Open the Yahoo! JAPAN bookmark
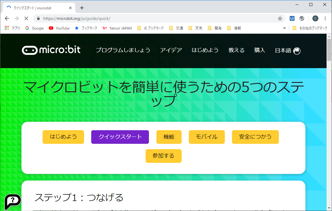The image size is (332, 211). click(x=117, y=28)
